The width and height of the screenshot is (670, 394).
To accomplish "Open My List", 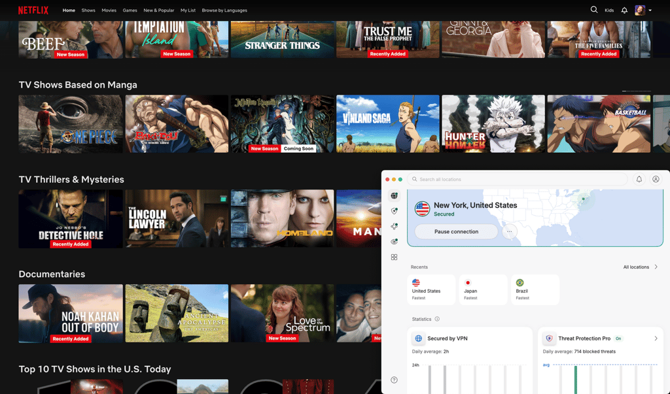I will [x=188, y=10].
